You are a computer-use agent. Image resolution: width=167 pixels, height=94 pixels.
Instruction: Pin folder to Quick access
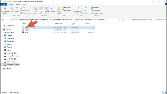(5, 10)
